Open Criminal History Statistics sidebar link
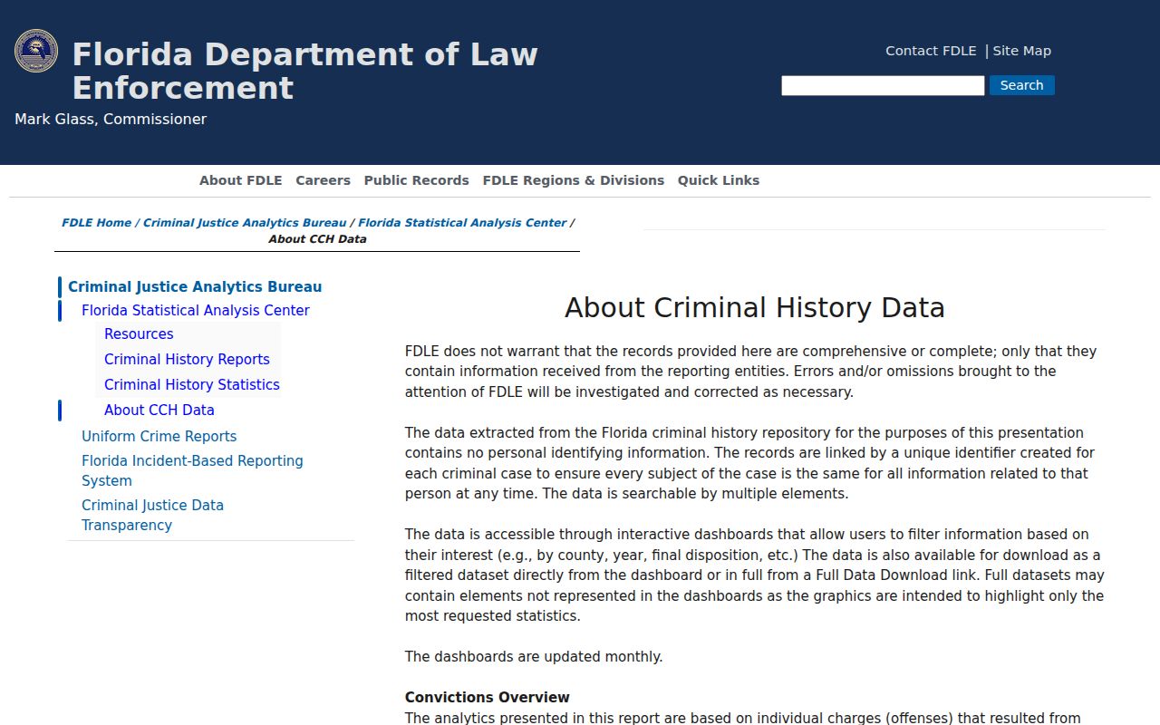Viewport: 1160px width, 725px height. (192, 385)
